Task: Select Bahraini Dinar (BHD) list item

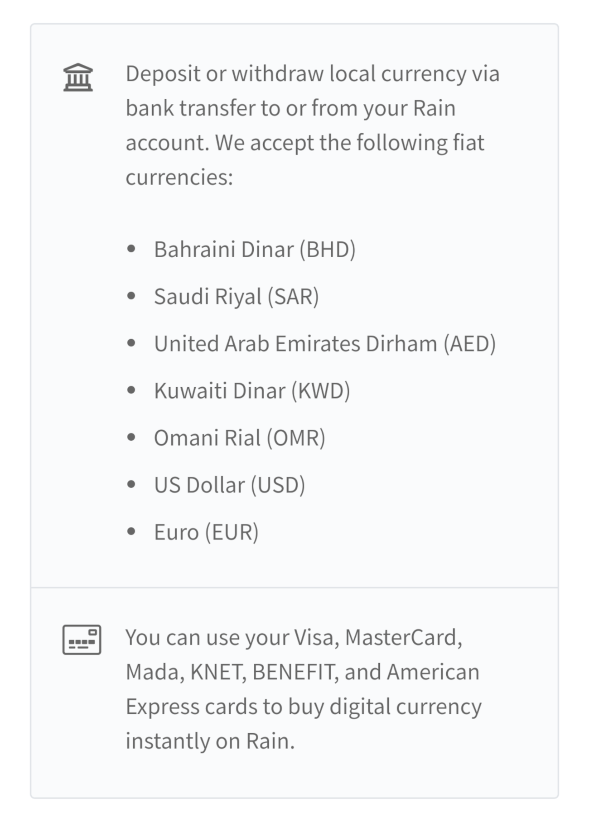Action: (x=255, y=250)
